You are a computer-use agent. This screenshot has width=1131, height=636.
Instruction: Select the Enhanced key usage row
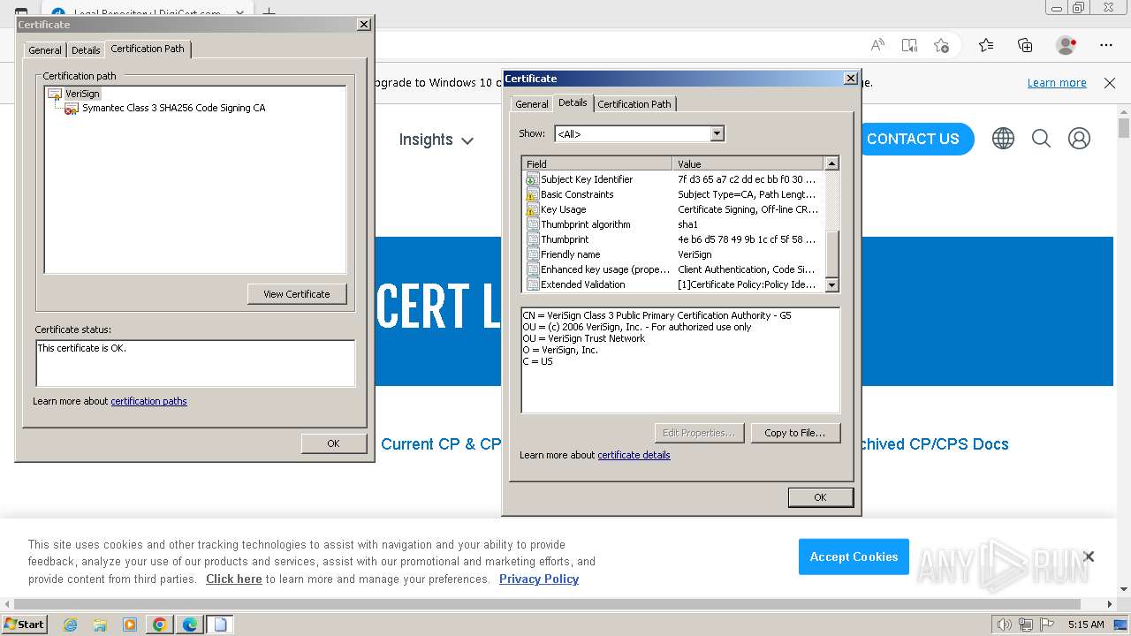coord(672,269)
